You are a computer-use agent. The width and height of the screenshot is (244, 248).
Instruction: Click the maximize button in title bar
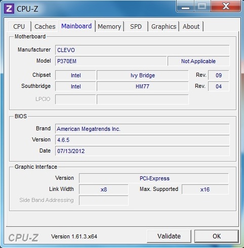point(202,7)
